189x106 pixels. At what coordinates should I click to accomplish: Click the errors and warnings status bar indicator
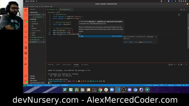(x=40, y=85)
